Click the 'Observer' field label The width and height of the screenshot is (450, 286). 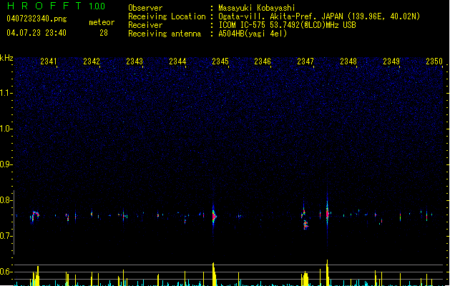tap(145, 8)
